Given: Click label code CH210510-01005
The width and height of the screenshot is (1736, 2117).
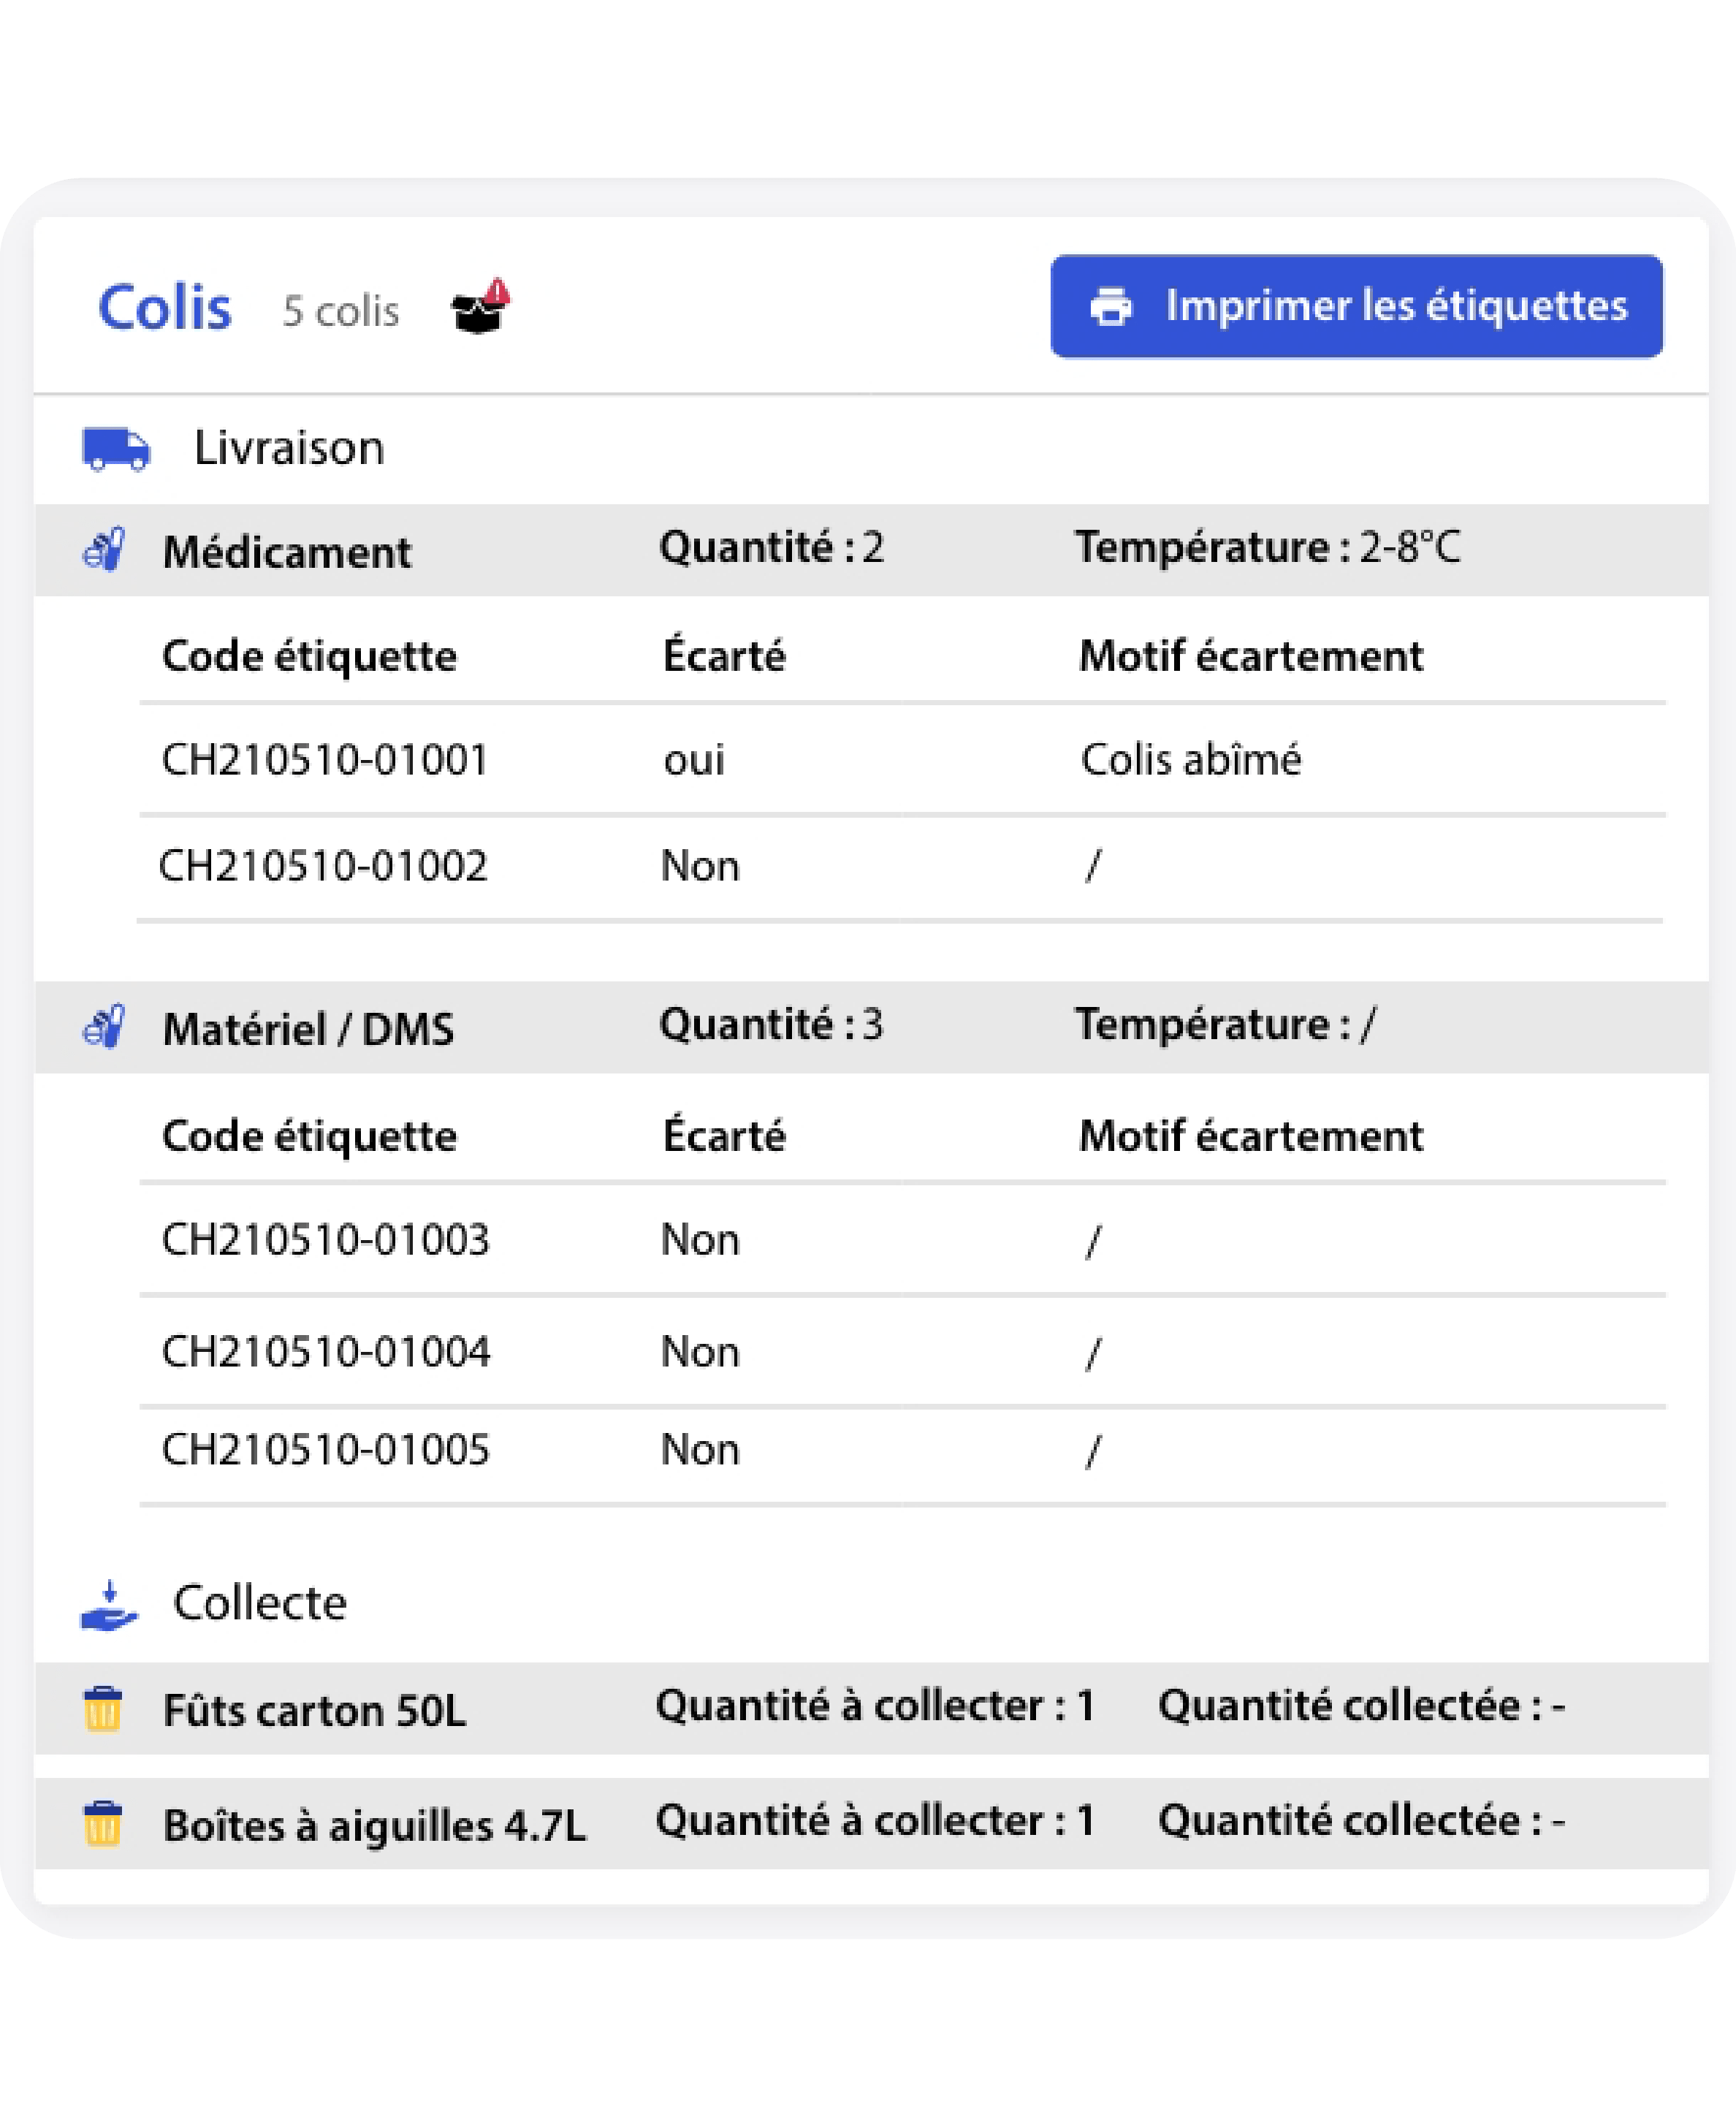Looking at the screenshot, I should 326,1450.
